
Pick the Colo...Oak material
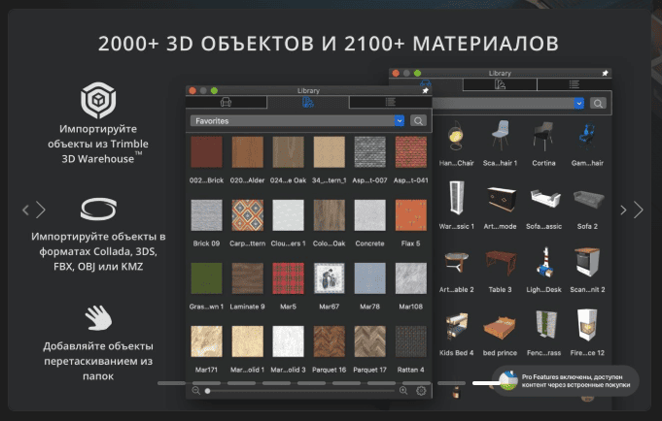point(330,215)
